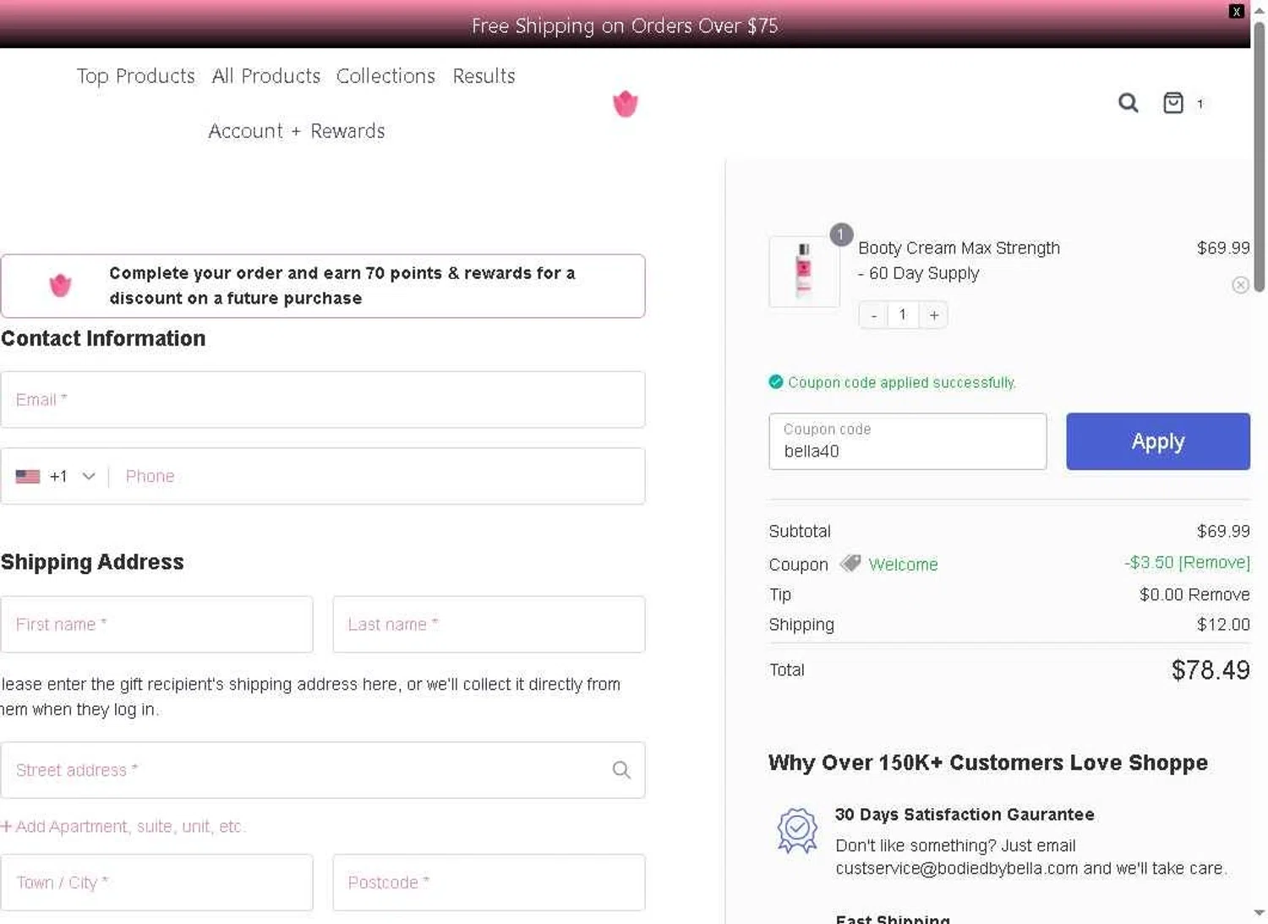Click the Free Shipping on Orders Over $75 banner

tap(625, 26)
